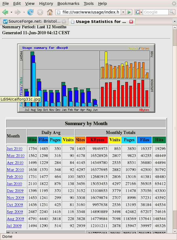The width and height of the screenshot is (177, 240).
Task: Click the Summary by Month title
Action: click(86, 124)
